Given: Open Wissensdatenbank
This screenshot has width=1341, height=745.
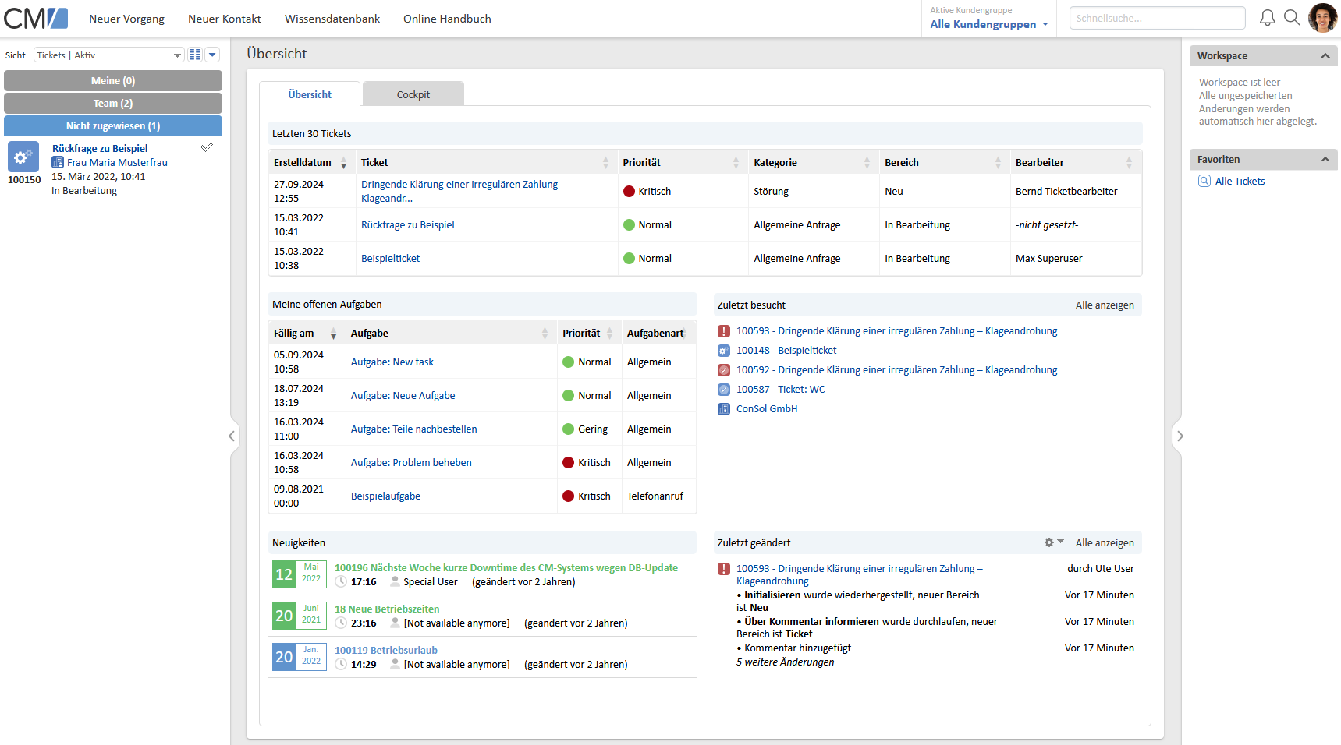Looking at the screenshot, I should click(x=332, y=19).
